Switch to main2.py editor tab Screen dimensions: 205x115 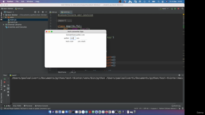66,12
